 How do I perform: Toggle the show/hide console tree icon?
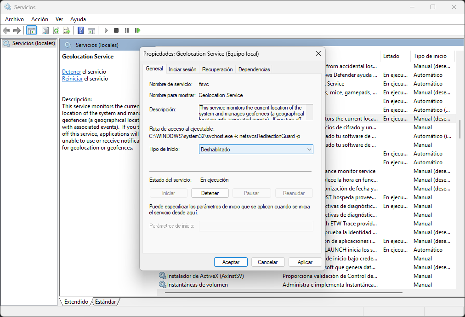(x=31, y=30)
